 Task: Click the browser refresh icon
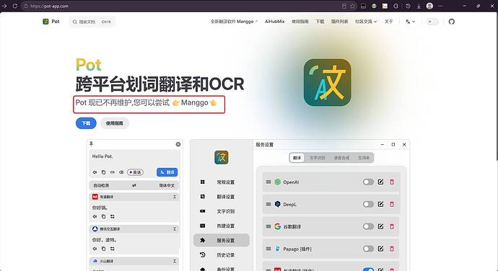click(14, 6)
